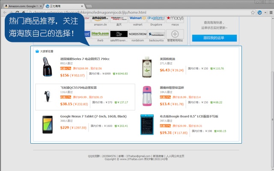The height and width of the screenshot is (171, 274).
Task: Open the Nexus 7 tablet thumbnail
Action: (x=48, y=124)
